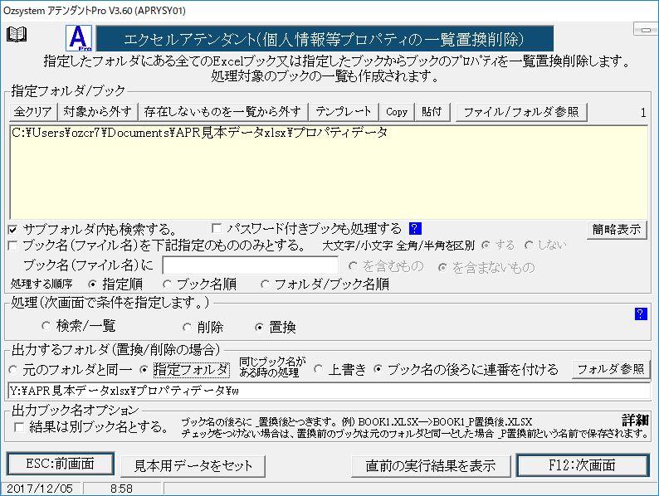Show 直前の実行結果を表示
This screenshot has width=659, height=496.
431,466
